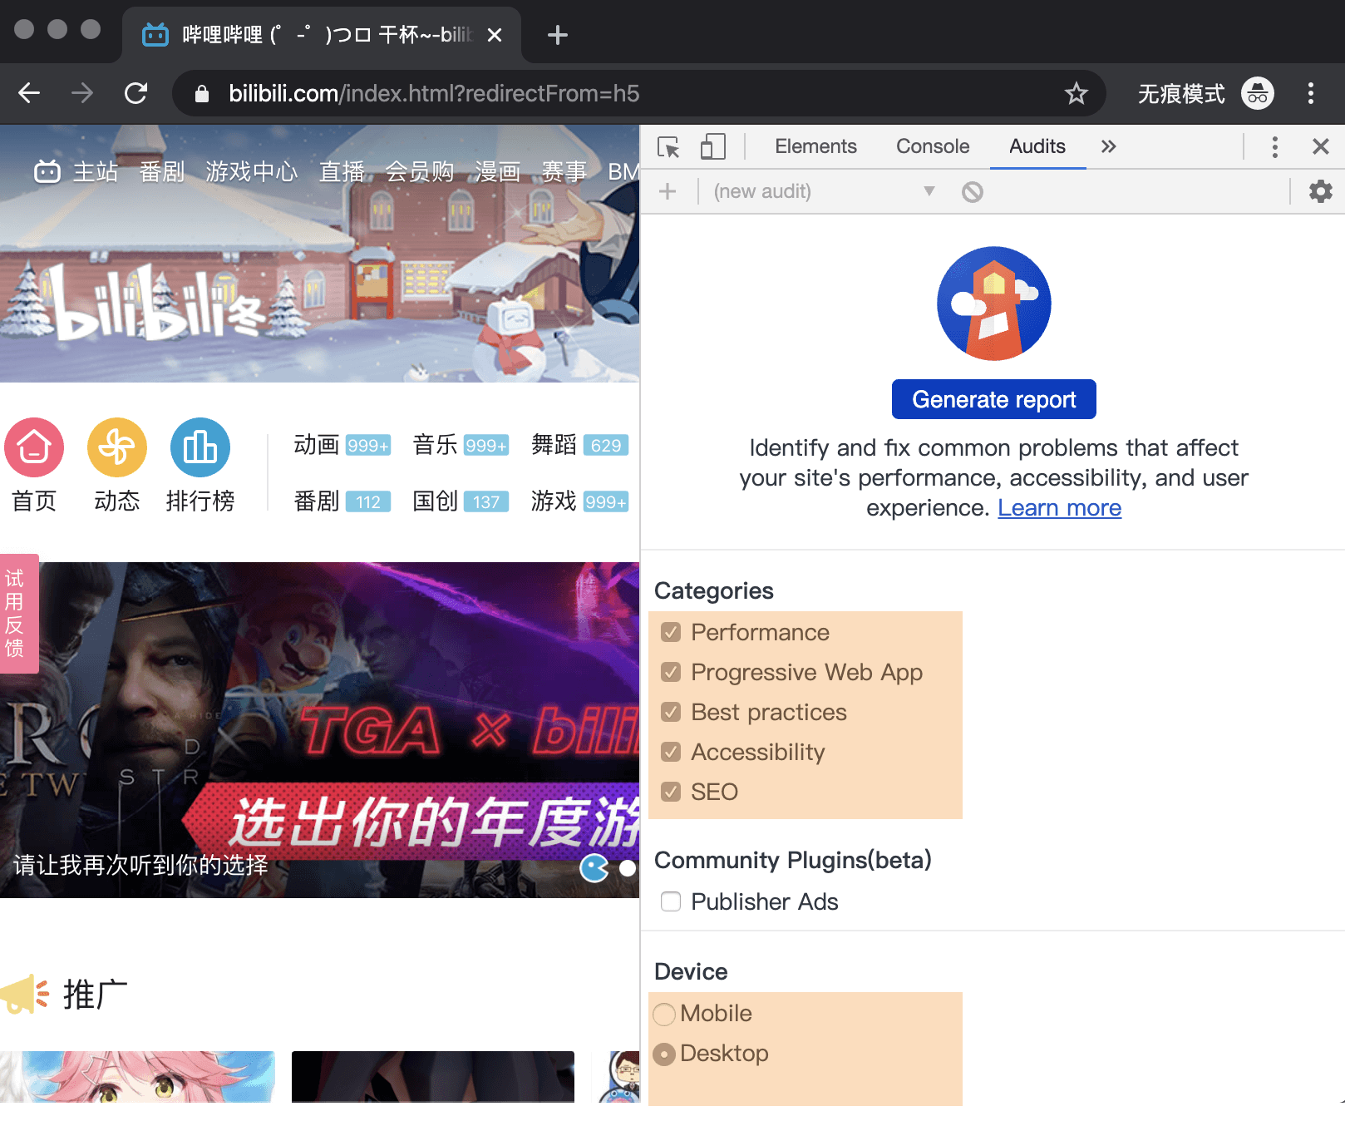Screen dimensions: 1345x1121
Task: Click the 首页 home icon
Action: (x=34, y=447)
